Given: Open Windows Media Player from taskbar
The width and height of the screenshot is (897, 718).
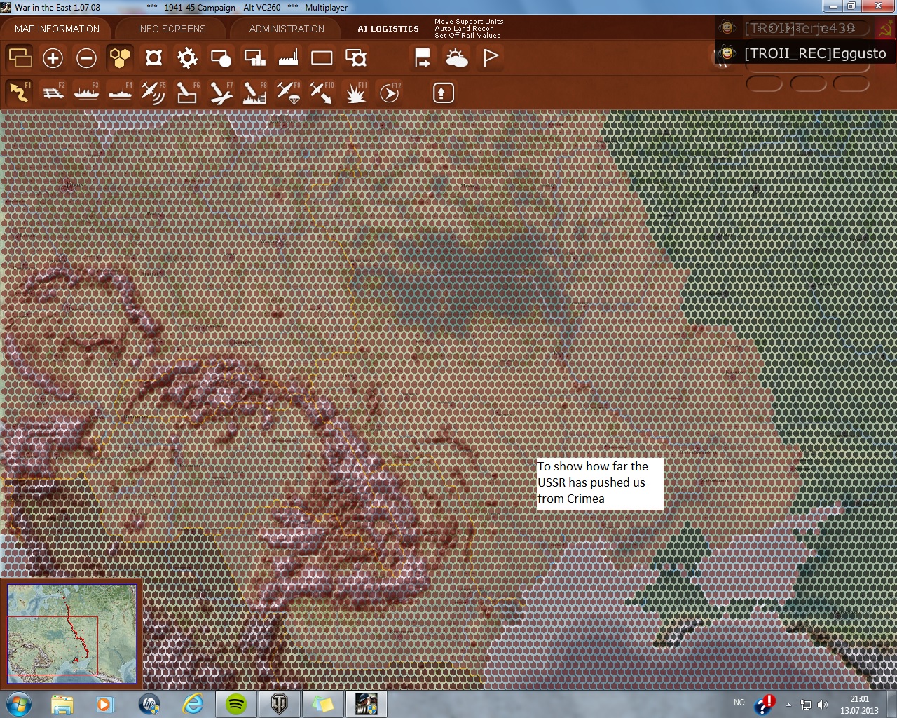Looking at the screenshot, I should point(105,704).
